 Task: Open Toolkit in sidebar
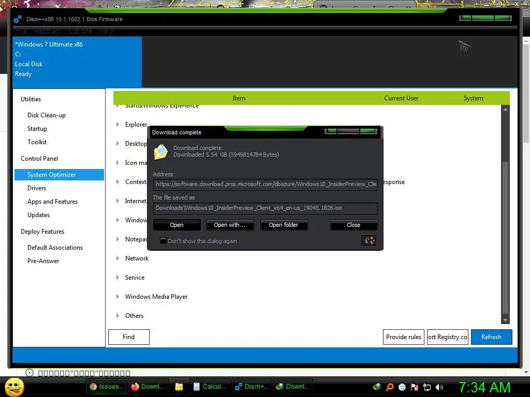(x=37, y=142)
